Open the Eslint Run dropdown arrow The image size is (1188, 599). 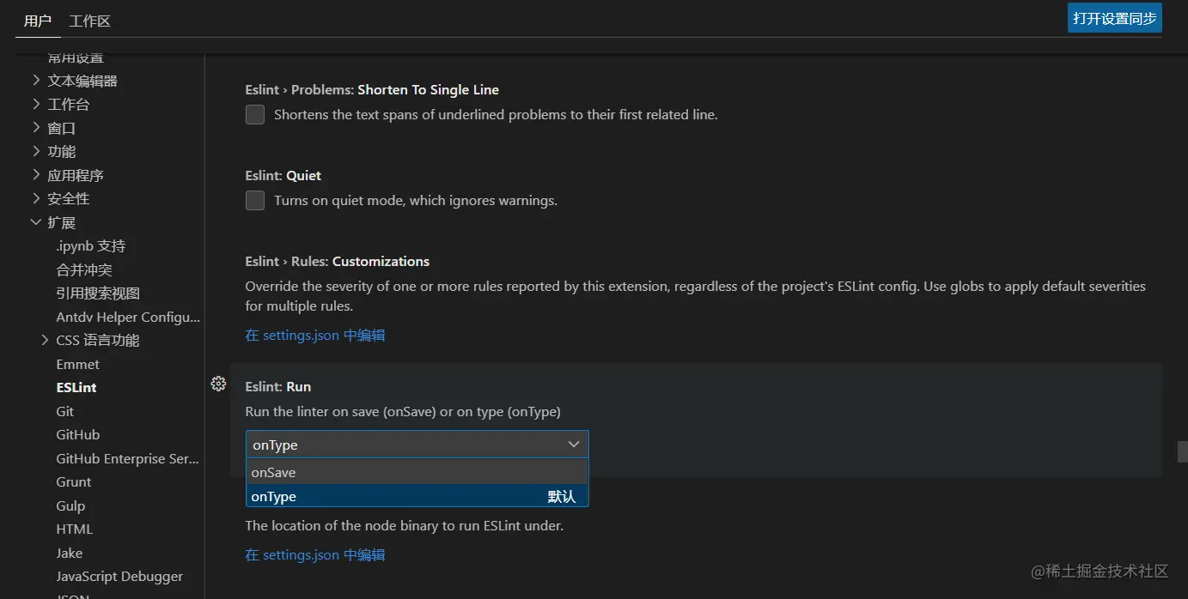click(x=574, y=445)
